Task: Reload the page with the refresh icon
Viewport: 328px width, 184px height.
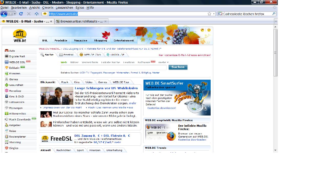Action: tap(21, 14)
